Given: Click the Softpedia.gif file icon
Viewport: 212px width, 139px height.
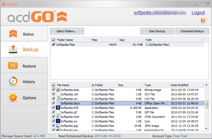Looking at the screenshot, I should [58, 112].
